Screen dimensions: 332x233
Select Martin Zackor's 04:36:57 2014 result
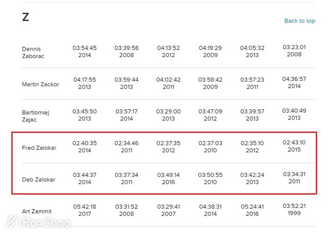294,83
